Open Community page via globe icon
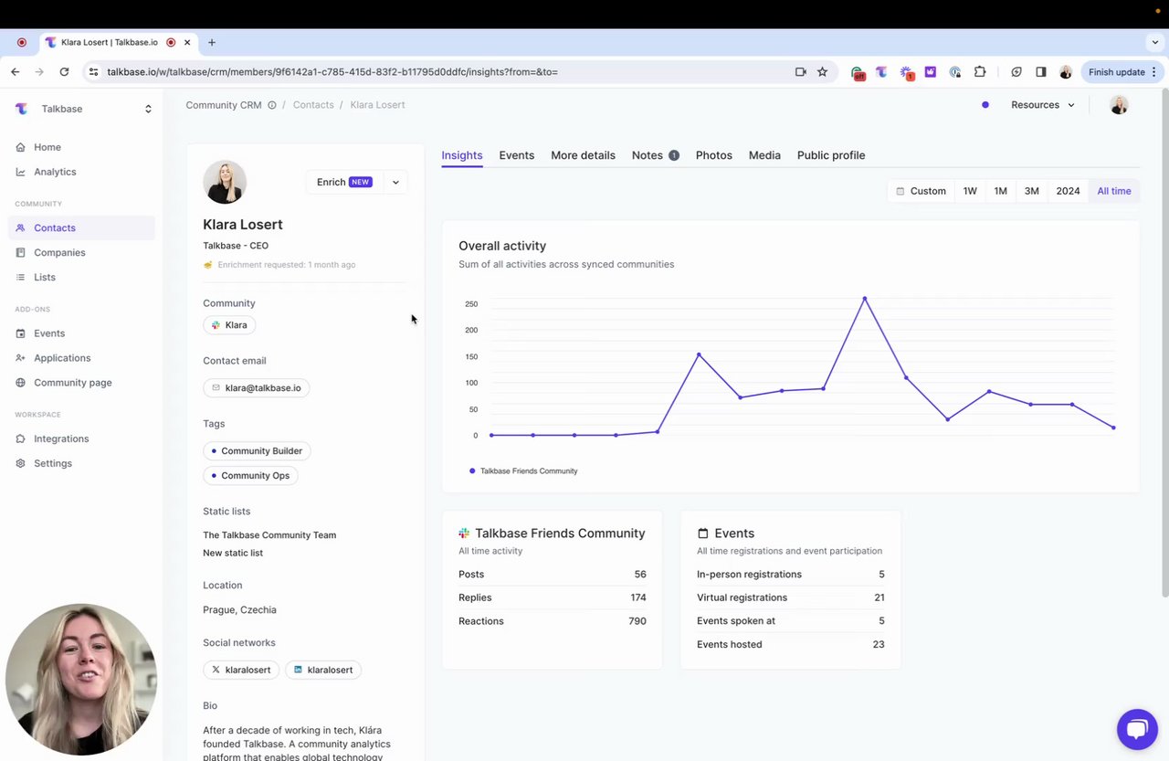 point(21,383)
